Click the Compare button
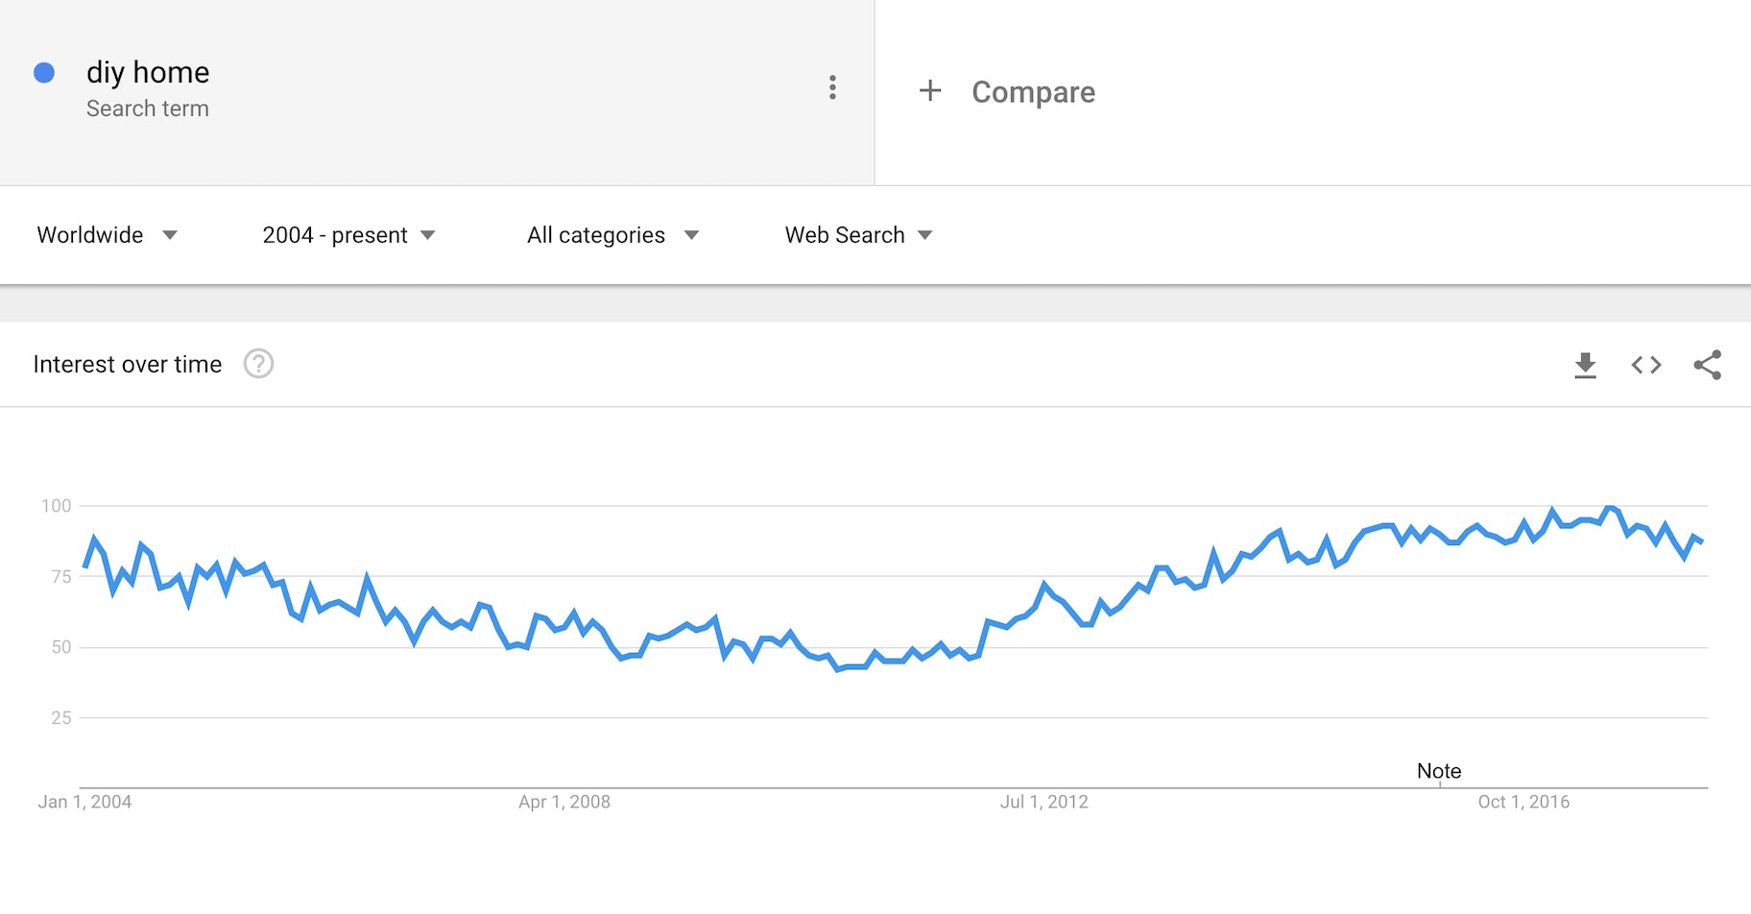Viewport: 1751px width, 914px height. pos(1033,92)
